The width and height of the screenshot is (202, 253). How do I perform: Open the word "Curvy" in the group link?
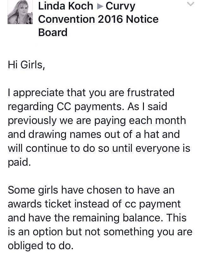pyautogui.click(x=120, y=7)
